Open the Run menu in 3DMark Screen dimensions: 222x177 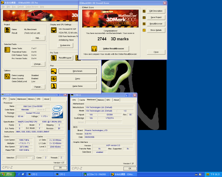point(14,7)
